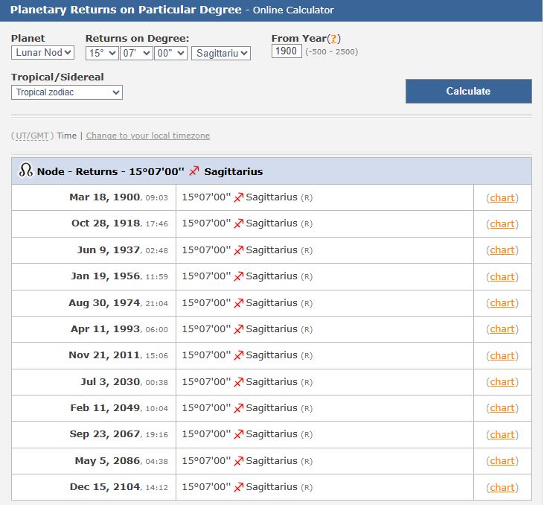Click Sagittarius glyph in Oct 28, 1918 row

pos(239,223)
